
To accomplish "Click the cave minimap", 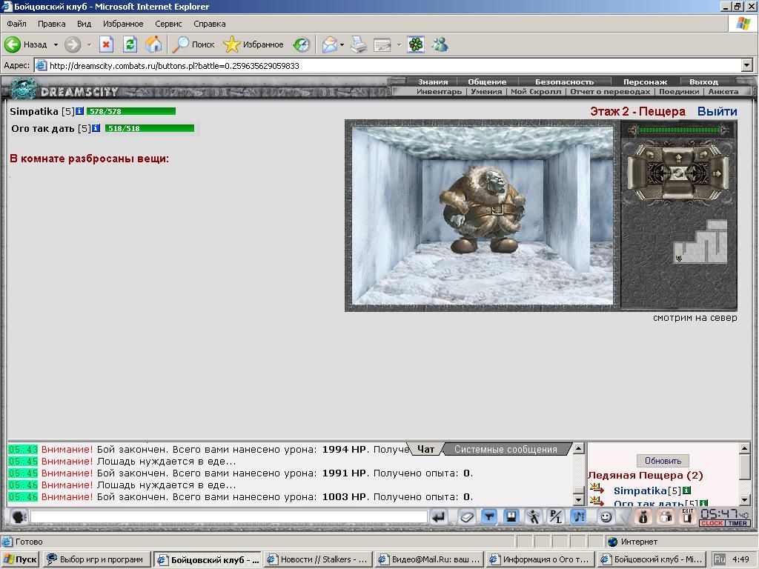I will [x=700, y=242].
